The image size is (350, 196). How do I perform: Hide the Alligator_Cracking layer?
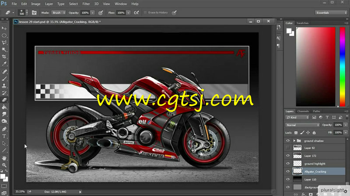tap(288, 171)
